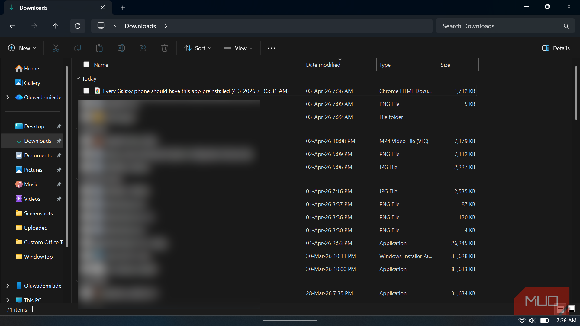580x326 pixels.
Task: Sort by Type column header
Action: pyautogui.click(x=407, y=65)
